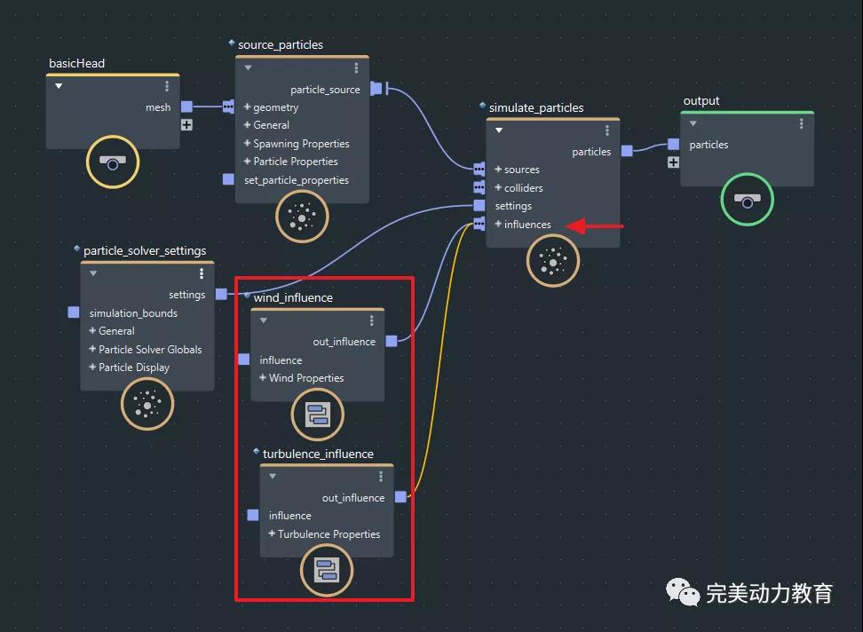
Task: Click the particle_solver_settings node circular icon
Action: pos(147,404)
